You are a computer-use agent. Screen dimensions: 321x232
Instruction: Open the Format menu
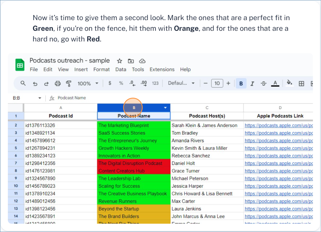tap(102, 69)
